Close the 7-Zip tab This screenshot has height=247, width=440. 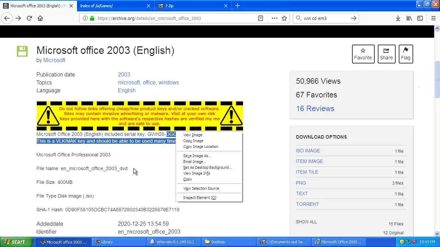point(225,6)
